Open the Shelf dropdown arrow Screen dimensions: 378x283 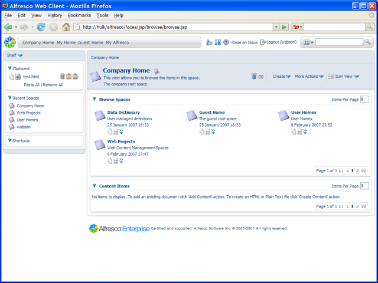pyautogui.click(x=21, y=55)
